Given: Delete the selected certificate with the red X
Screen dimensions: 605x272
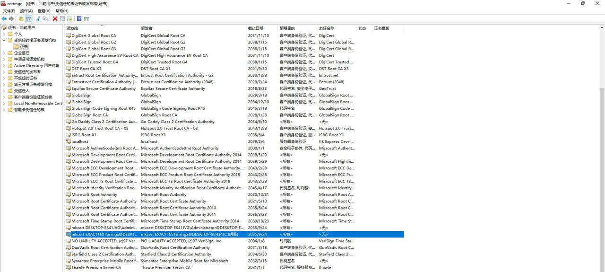Looking at the screenshot, I should click(x=55, y=19).
